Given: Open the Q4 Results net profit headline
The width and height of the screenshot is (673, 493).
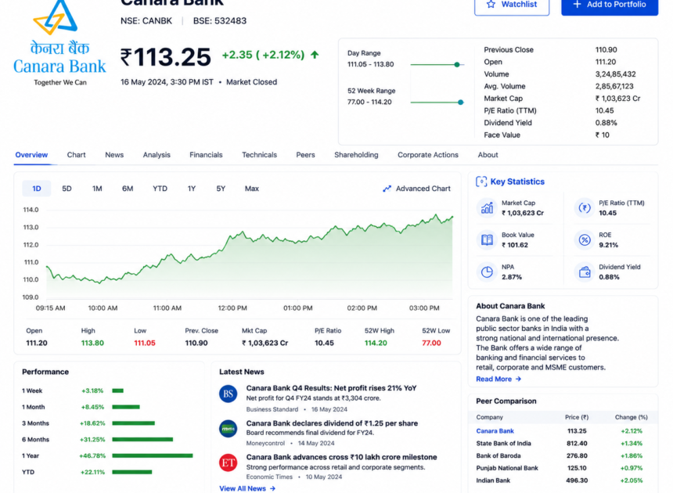Looking at the screenshot, I should [331, 388].
